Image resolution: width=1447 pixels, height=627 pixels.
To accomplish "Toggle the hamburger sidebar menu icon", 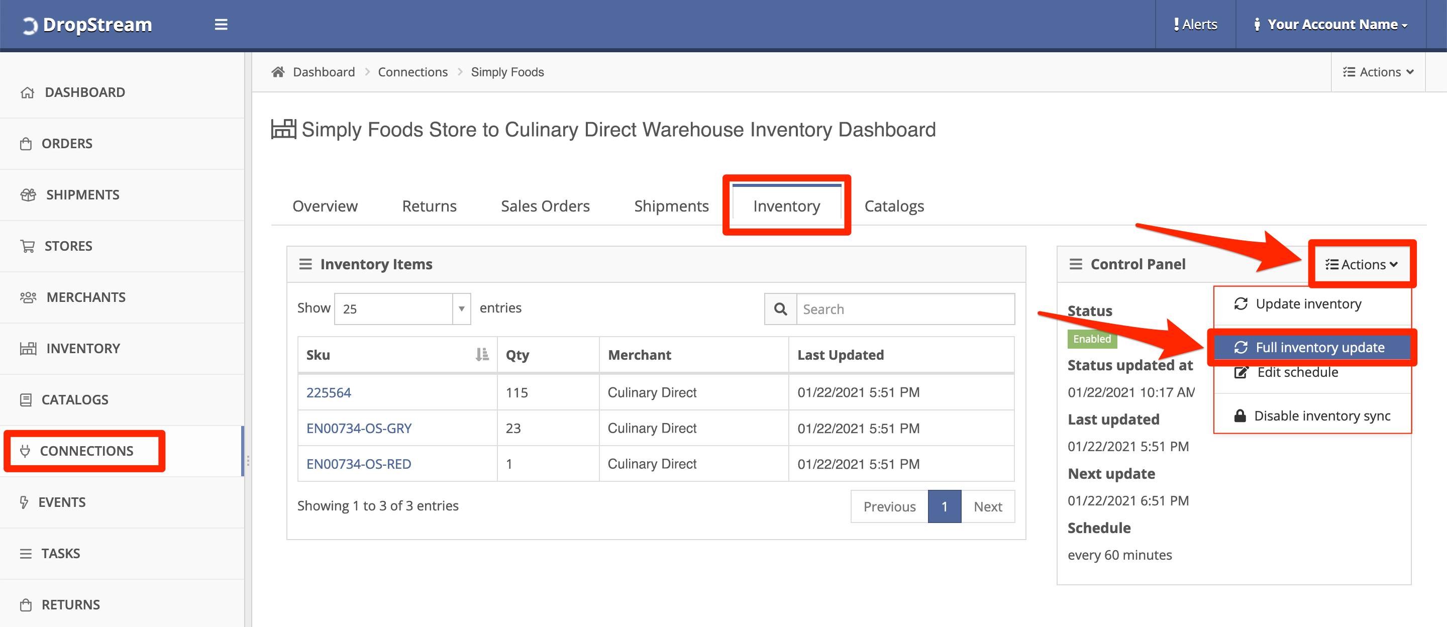I will click(221, 25).
